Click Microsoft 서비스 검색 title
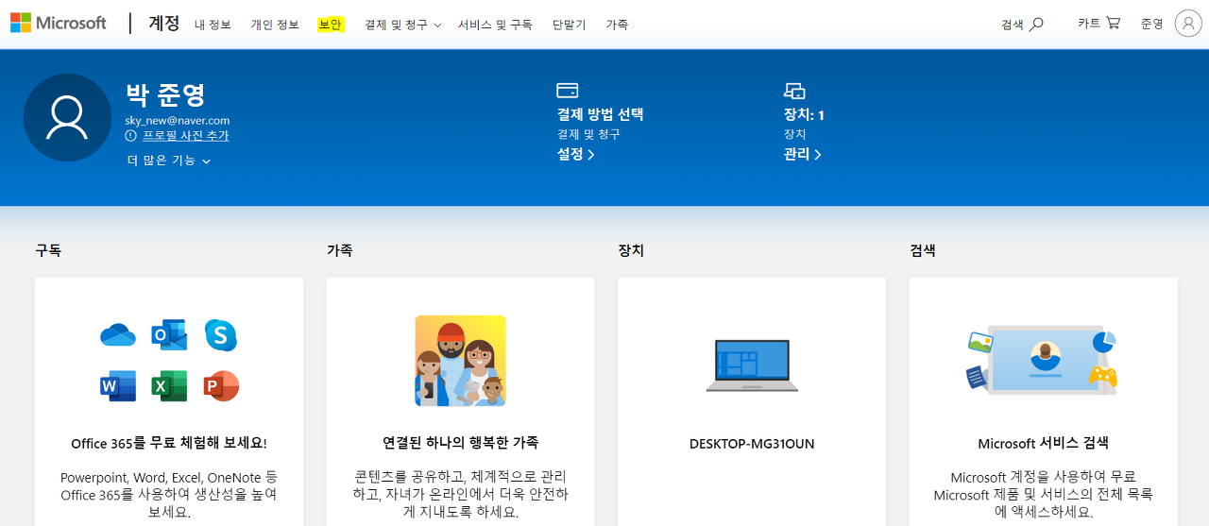Image resolution: width=1209 pixels, height=526 pixels. point(1043,443)
